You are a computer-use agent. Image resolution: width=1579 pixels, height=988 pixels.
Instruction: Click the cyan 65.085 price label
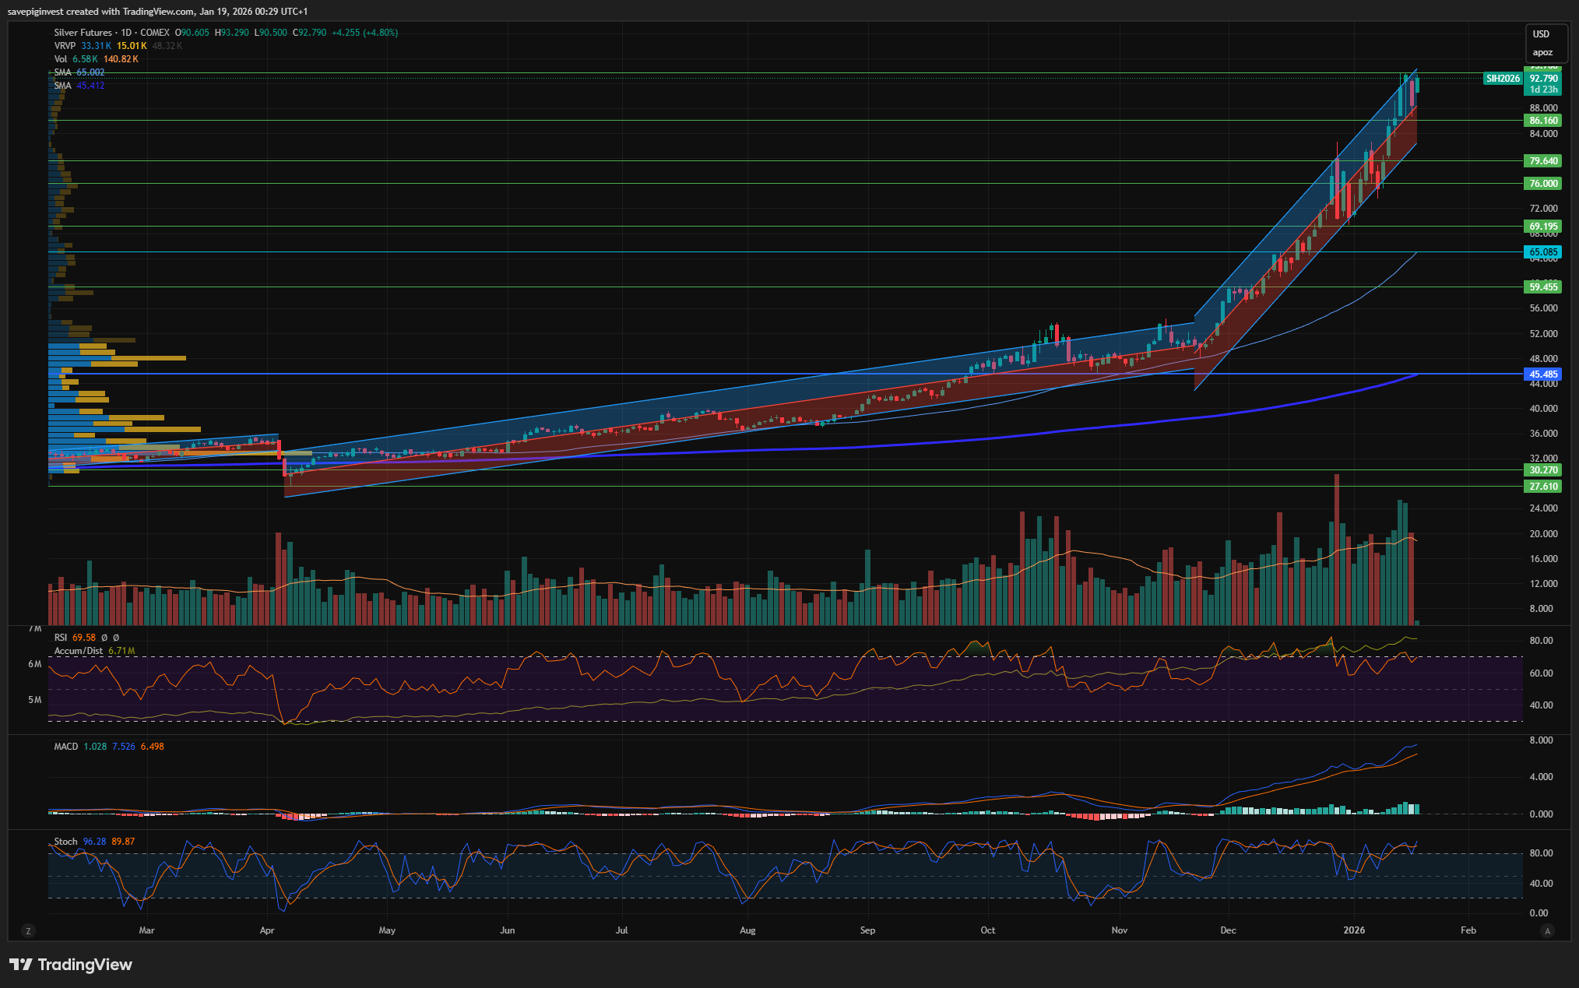pyautogui.click(x=1542, y=252)
